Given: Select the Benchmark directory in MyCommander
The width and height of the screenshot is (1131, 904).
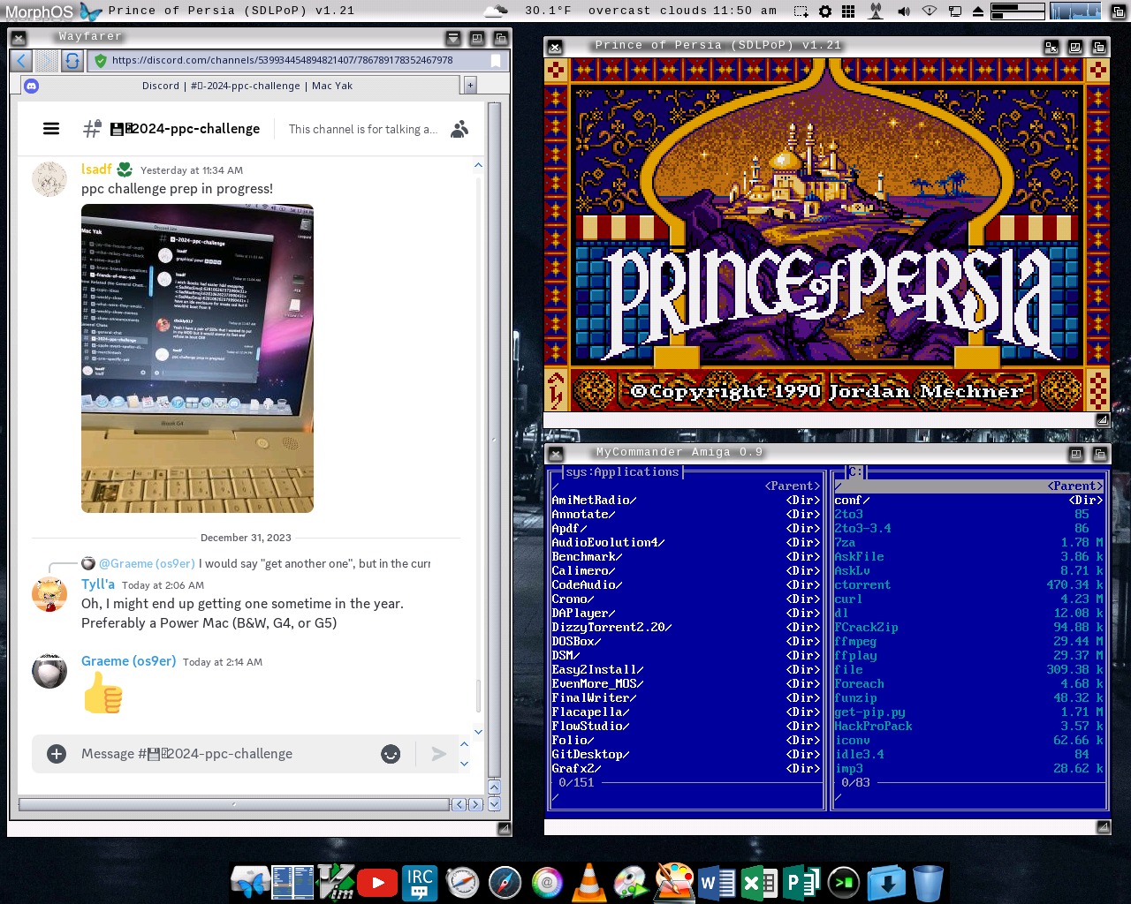Looking at the screenshot, I should [687, 556].
